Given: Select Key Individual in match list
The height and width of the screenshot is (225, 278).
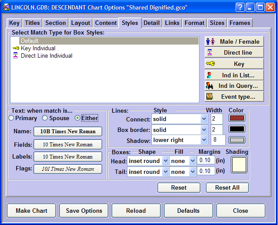Looking at the screenshot, I should tap(38, 48).
